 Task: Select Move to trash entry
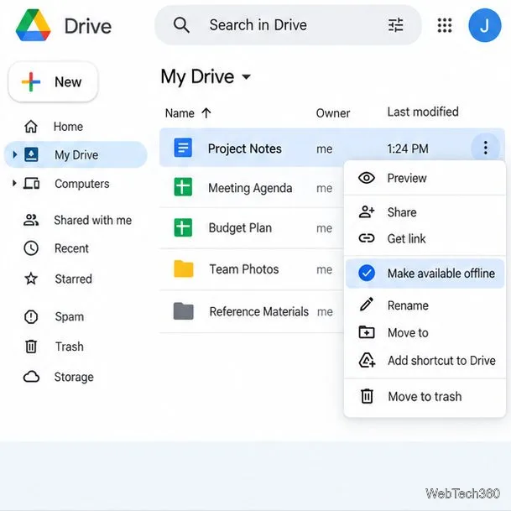click(425, 397)
